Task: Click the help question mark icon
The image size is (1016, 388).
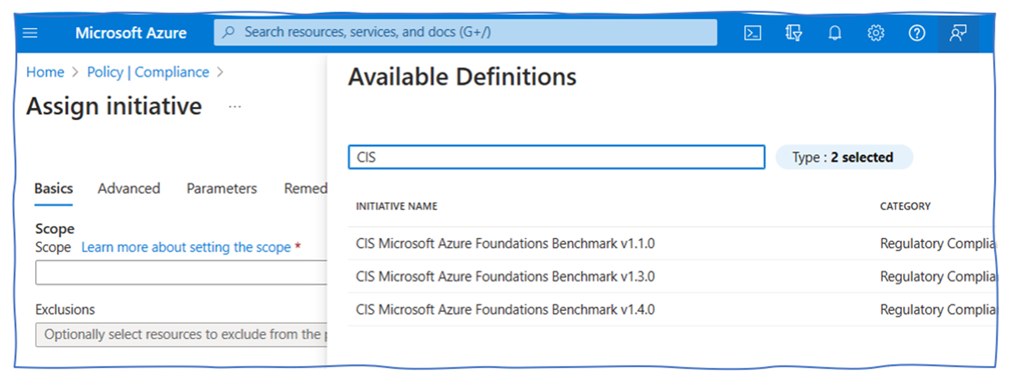Action: tap(917, 33)
